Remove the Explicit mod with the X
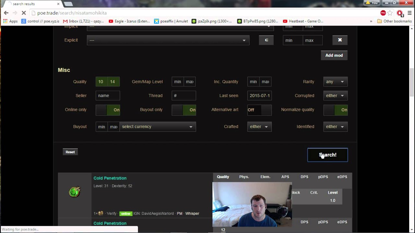415x233 pixels. tap(340, 40)
